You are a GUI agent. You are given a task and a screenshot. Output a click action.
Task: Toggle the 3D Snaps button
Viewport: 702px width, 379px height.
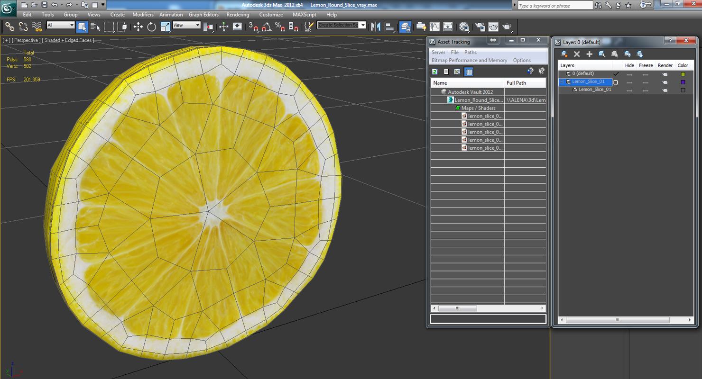253,27
